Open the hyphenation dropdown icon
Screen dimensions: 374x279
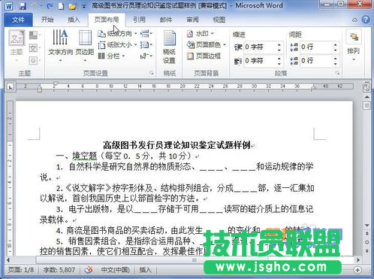[146, 56]
